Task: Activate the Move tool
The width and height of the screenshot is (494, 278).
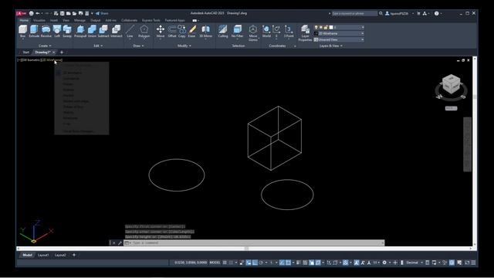Action: pyautogui.click(x=161, y=31)
